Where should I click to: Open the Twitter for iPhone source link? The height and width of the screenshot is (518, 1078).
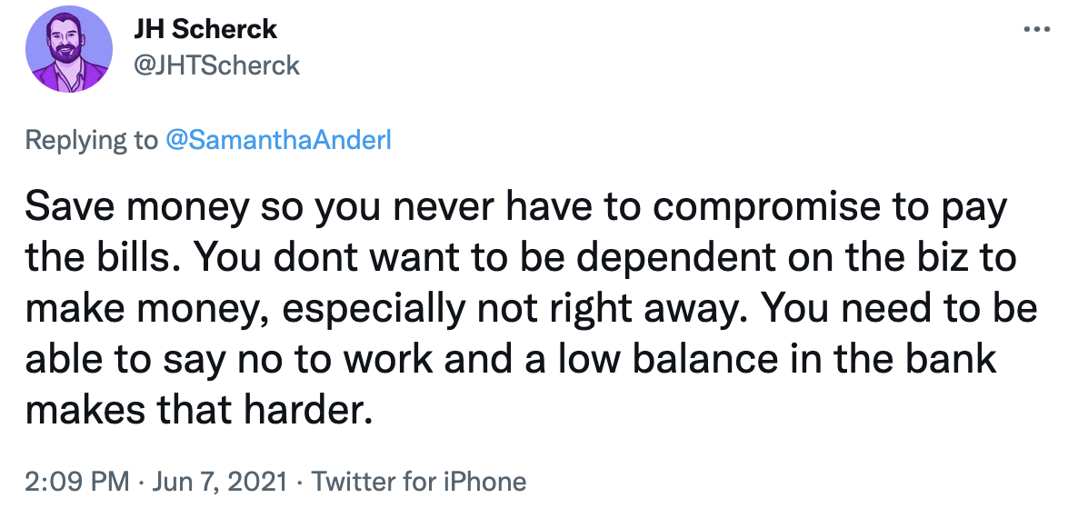(x=419, y=481)
